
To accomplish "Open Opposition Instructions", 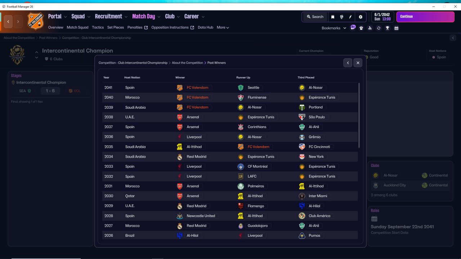I will (x=170, y=27).
